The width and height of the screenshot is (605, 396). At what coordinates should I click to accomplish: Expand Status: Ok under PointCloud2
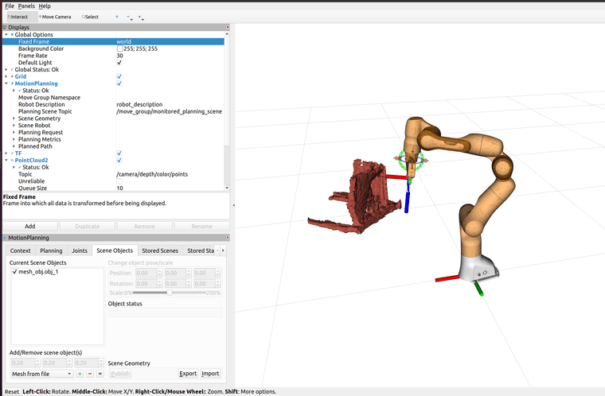14,167
